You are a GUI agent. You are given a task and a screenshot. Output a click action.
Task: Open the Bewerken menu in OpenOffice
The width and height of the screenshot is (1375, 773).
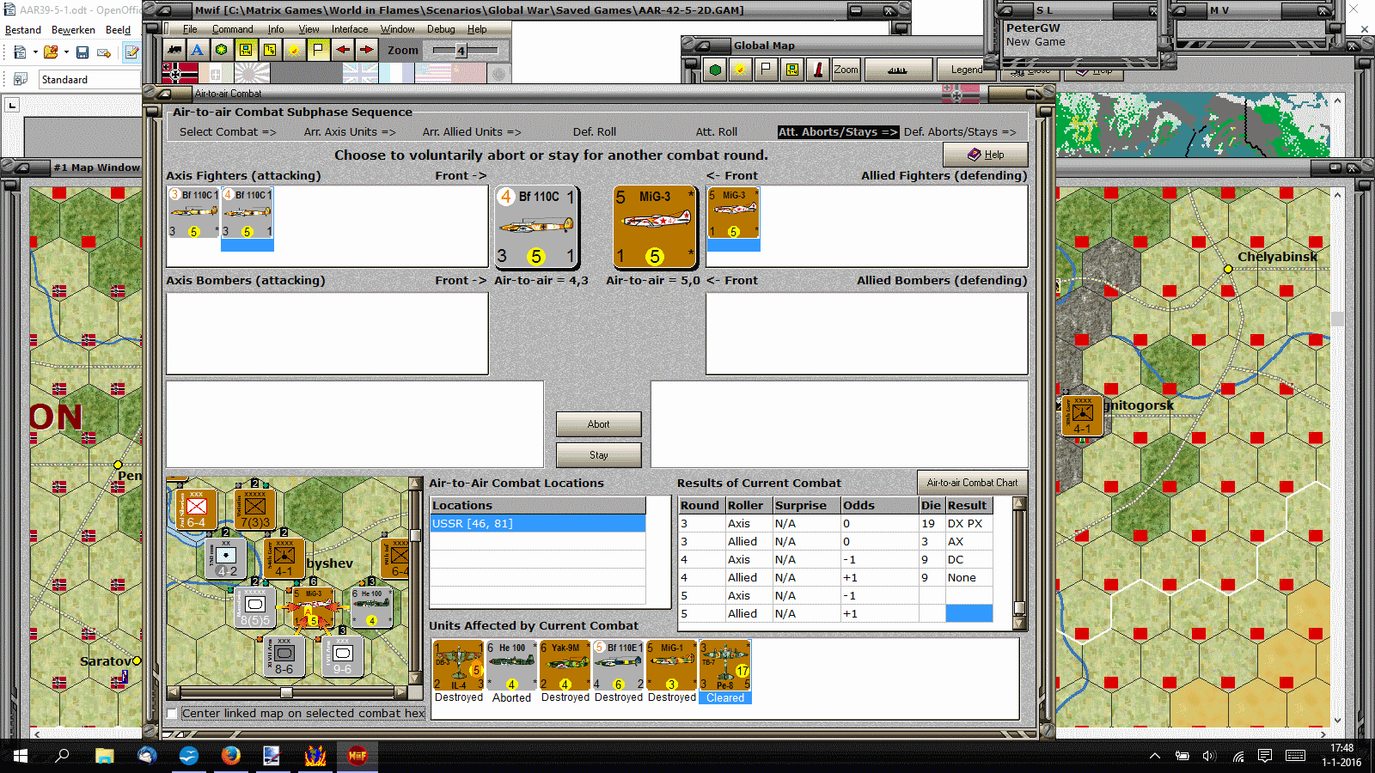pos(73,30)
